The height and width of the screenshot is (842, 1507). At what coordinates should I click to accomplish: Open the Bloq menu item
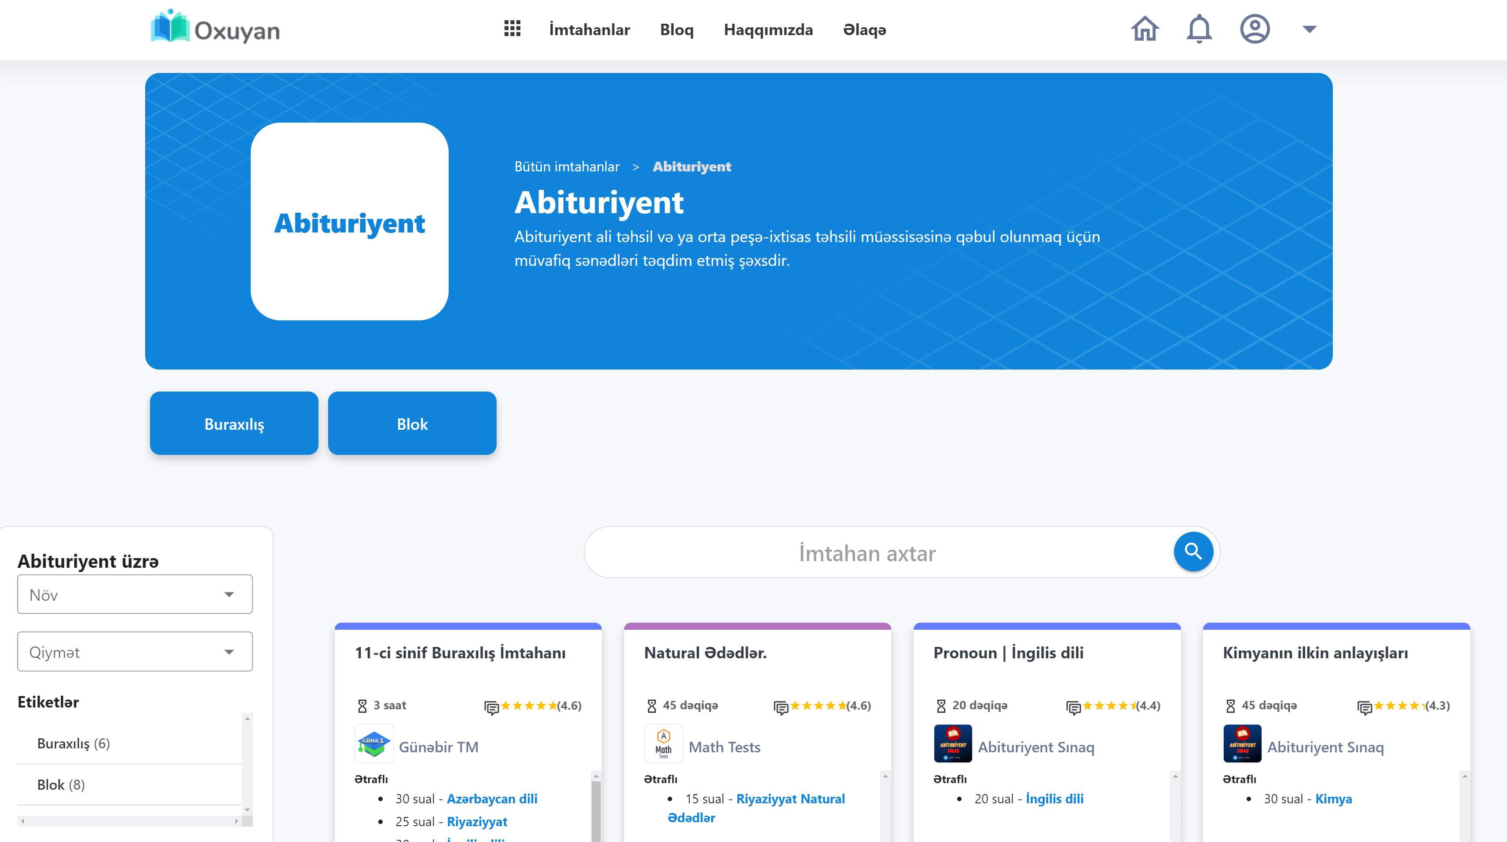[677, 30]
